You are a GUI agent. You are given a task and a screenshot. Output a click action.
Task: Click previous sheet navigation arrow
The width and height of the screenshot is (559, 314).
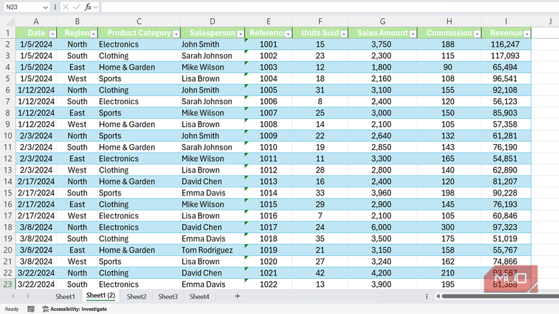13,296
